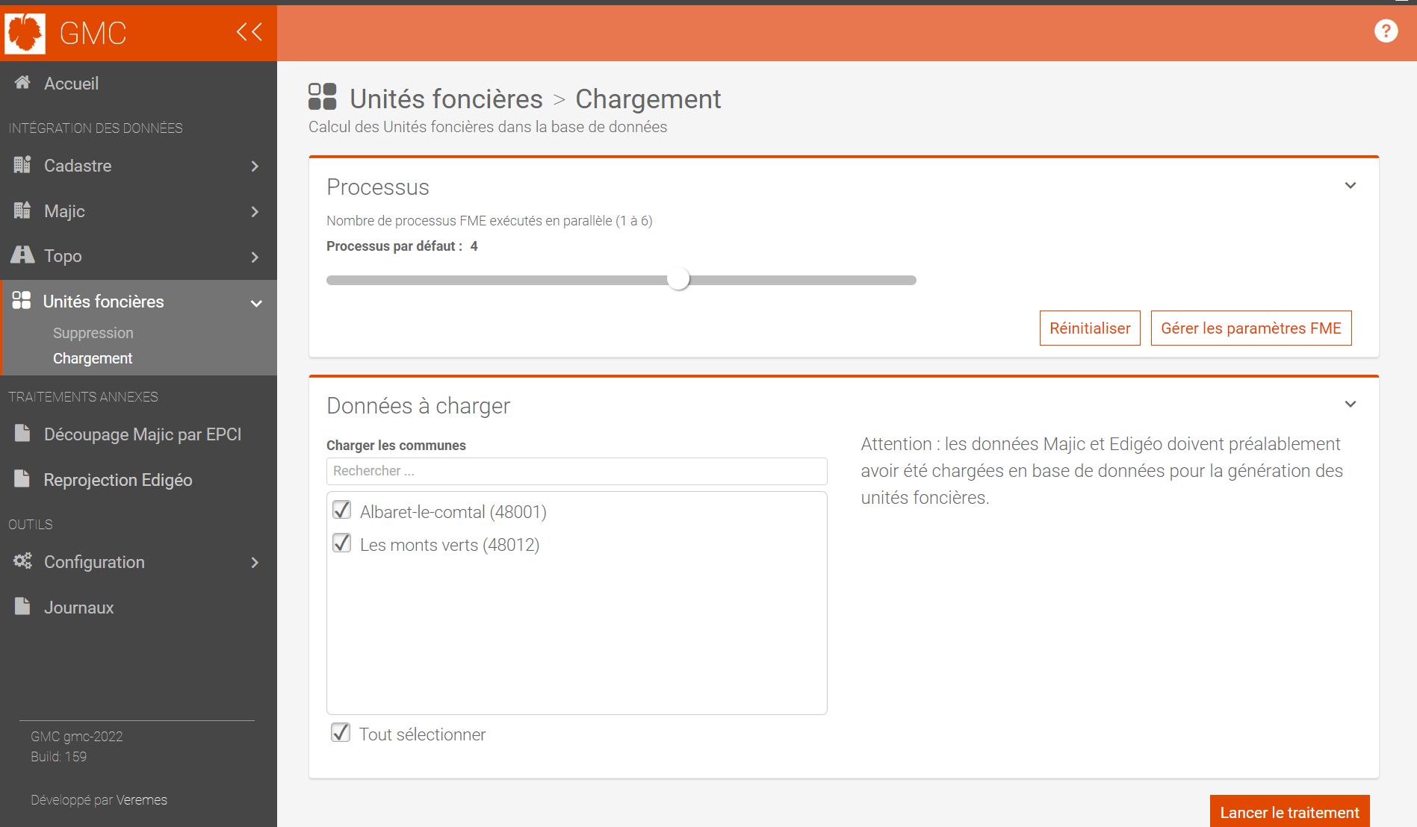Click the Rechercher communes search field
Image resolution: width=1417 pixels, height=827 pixels.
(577, 471)
